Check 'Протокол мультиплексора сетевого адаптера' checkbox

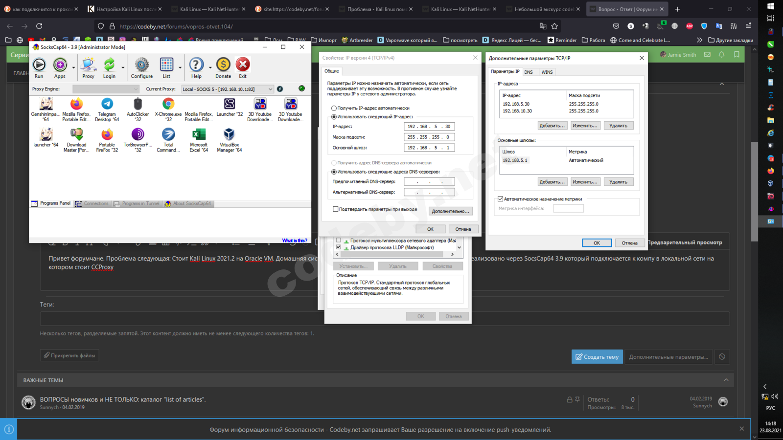point(338,241)
